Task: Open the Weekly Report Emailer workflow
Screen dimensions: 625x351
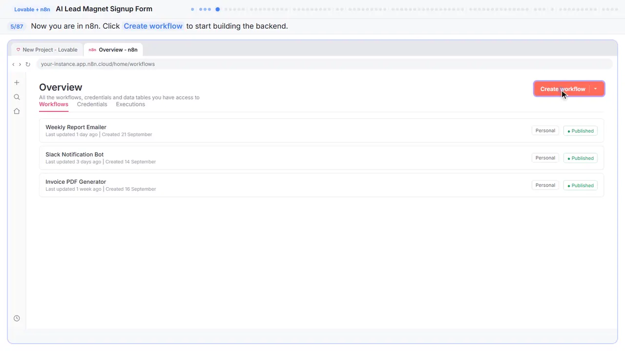Action: tap(321, 131)
